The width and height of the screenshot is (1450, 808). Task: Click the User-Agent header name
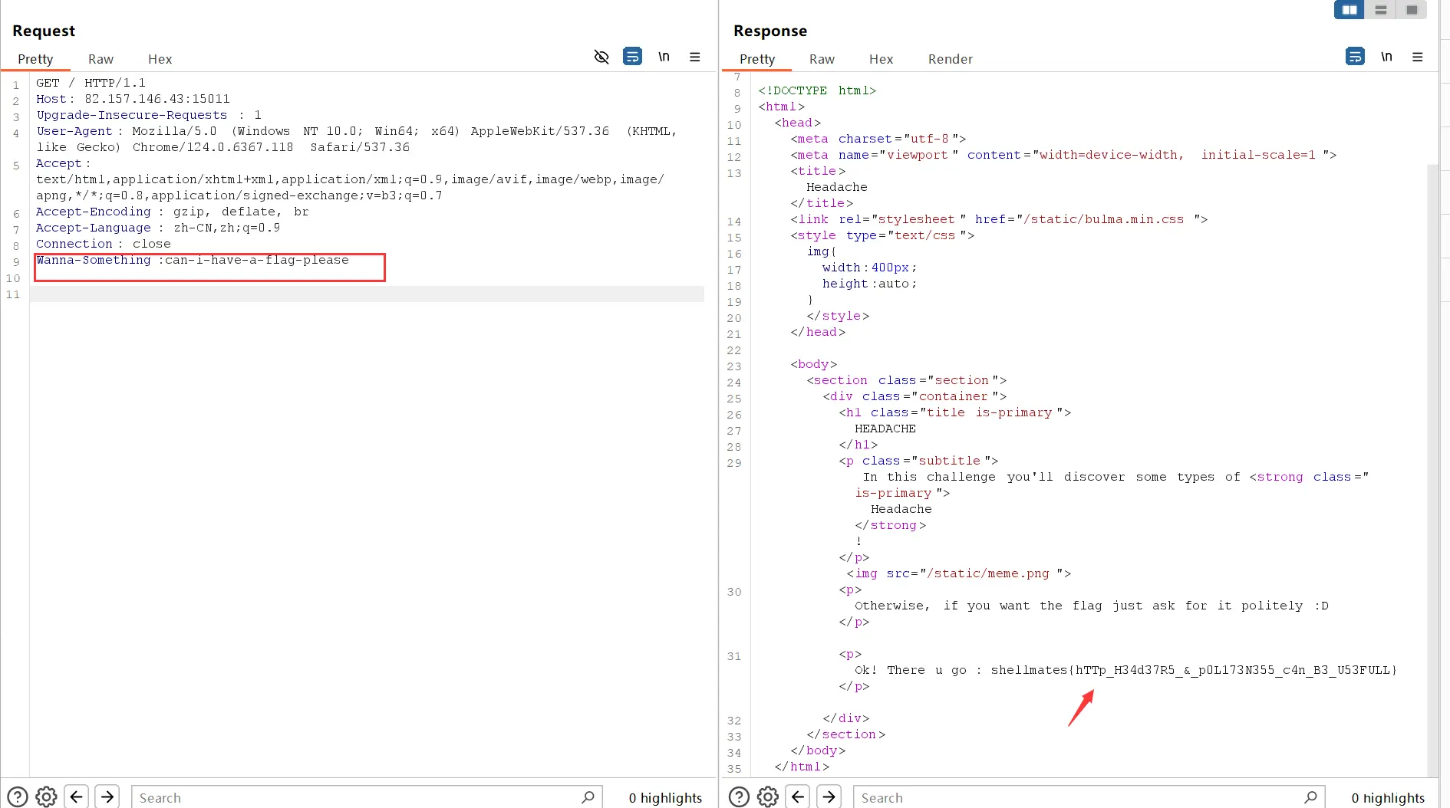click(x=74, y=131)
